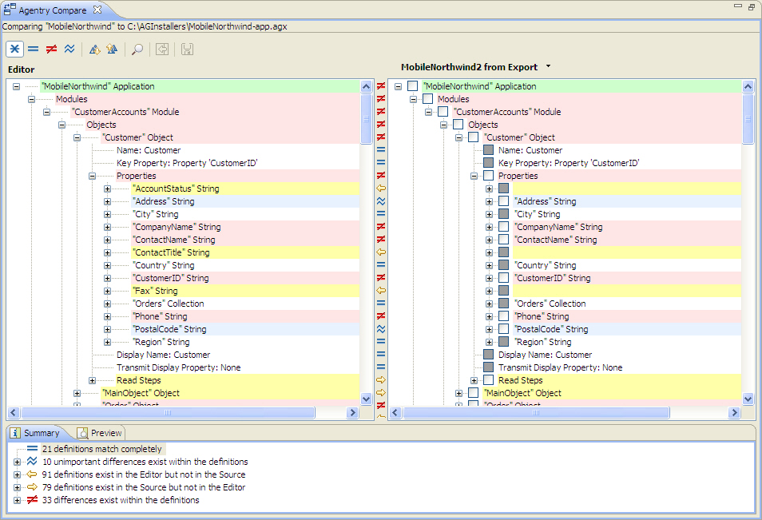Check the Read Steps checkbox on right

489,380
